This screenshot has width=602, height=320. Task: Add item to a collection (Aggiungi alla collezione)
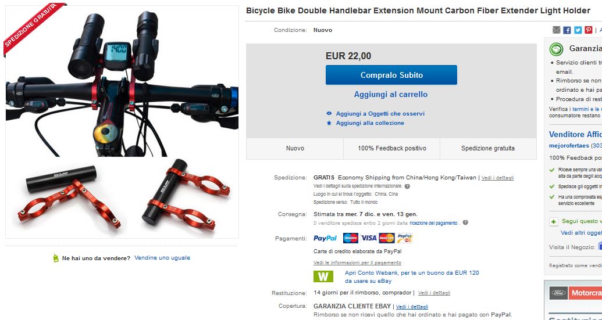click(370, 123)
